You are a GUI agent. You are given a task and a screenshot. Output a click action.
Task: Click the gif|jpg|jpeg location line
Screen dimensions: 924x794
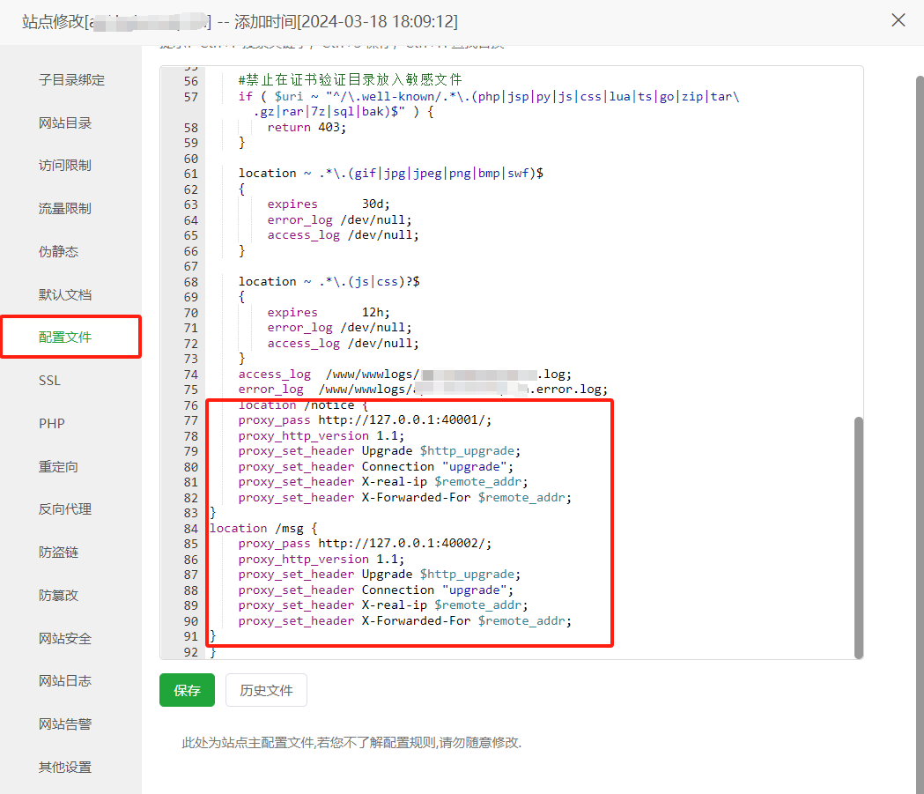391,174
